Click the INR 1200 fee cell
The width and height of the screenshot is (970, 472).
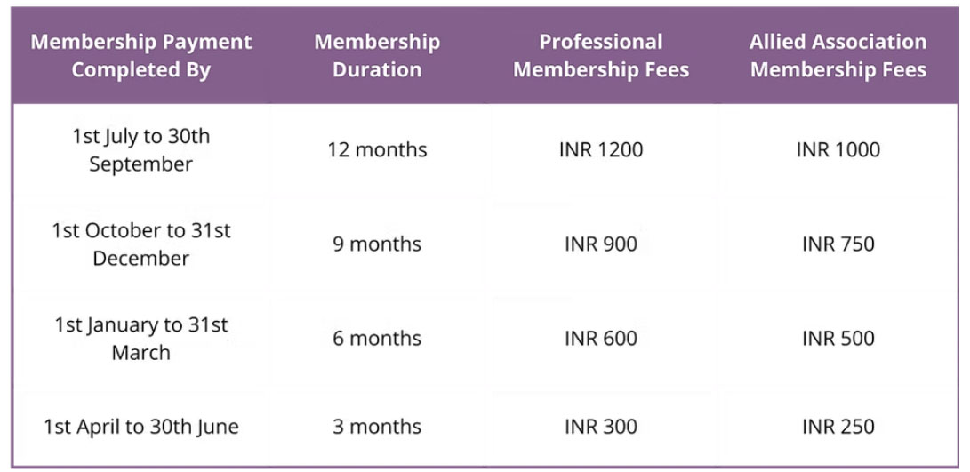pyautogui.click(x=601, y=150)
